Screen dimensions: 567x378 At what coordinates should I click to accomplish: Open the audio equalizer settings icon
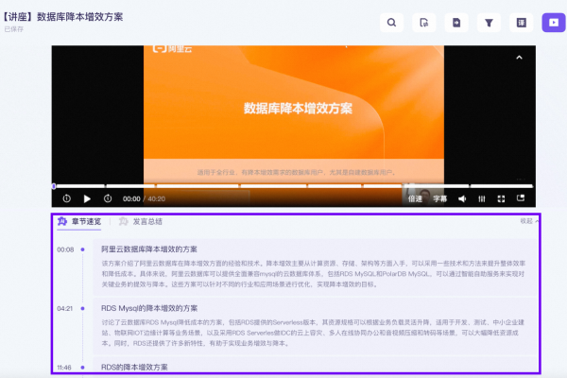click(x=482, y=198)
